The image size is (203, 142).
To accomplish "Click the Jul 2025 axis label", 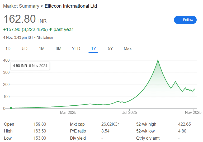I will click(x=129, y=112).
